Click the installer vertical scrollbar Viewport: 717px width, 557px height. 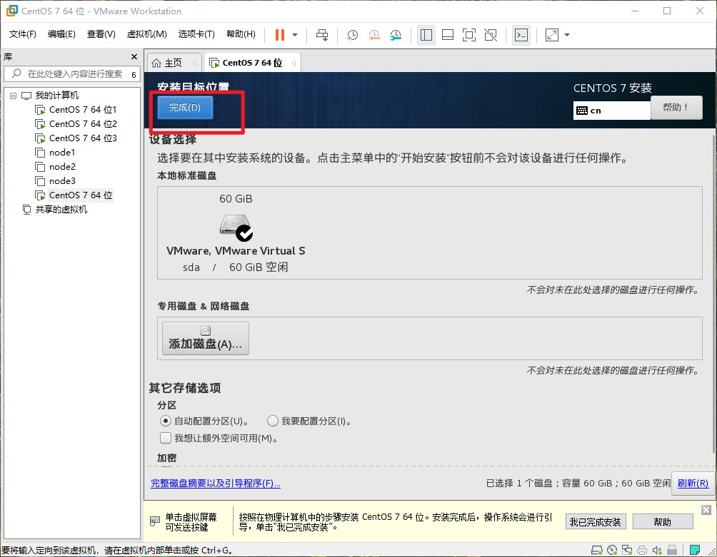pos(714,292)
